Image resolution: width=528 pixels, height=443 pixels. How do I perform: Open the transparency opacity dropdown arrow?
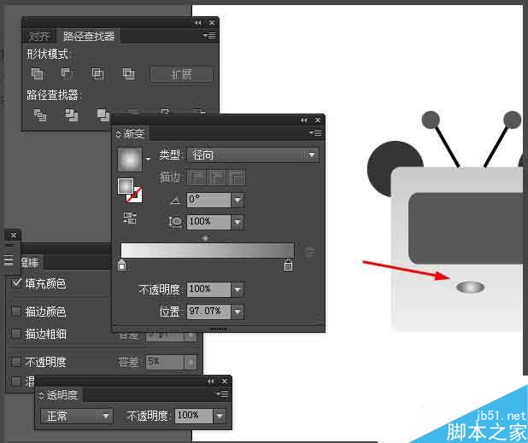click(220, 417)
